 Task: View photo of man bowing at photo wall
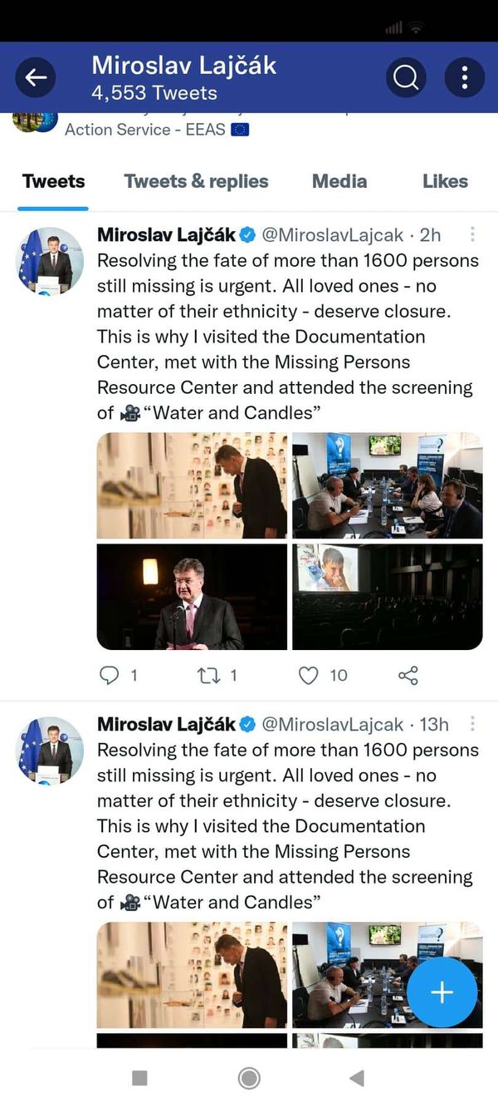(x=193, y=485)
